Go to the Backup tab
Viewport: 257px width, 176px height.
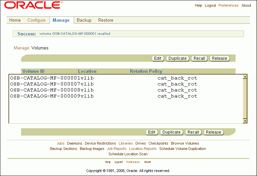tap(84, 20)
